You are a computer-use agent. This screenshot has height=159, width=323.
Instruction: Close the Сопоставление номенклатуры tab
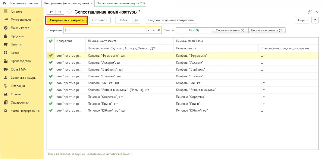coord(144,3)
